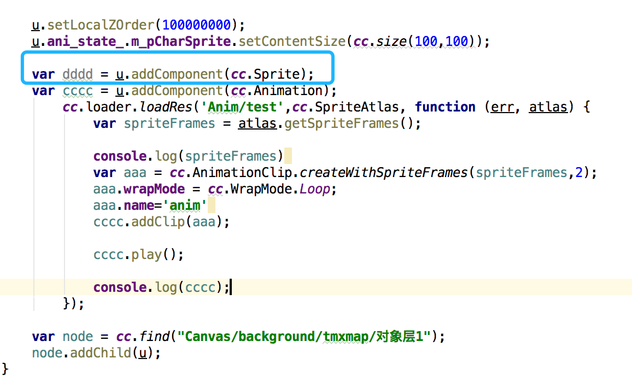The image size is (632, 388).
Task: Click variable name cccc in declaration
Action: coord(78,91)
